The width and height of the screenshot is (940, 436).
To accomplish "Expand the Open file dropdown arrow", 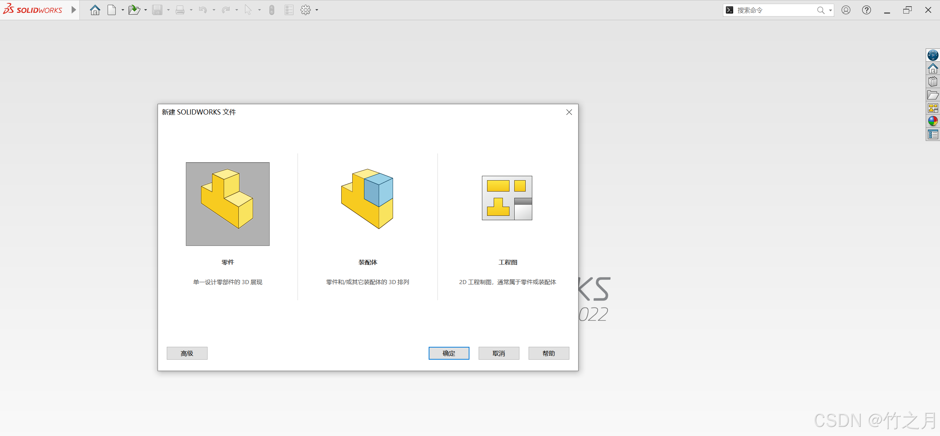I will (x=145, y=10).
